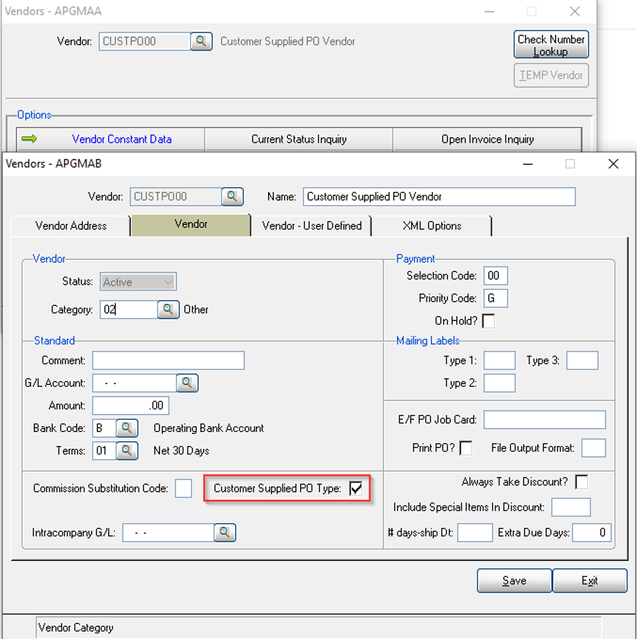Toggle the Print PO checkbox
Image resolution: width=637 pixels, height=639 pixels.
point(466,448)
